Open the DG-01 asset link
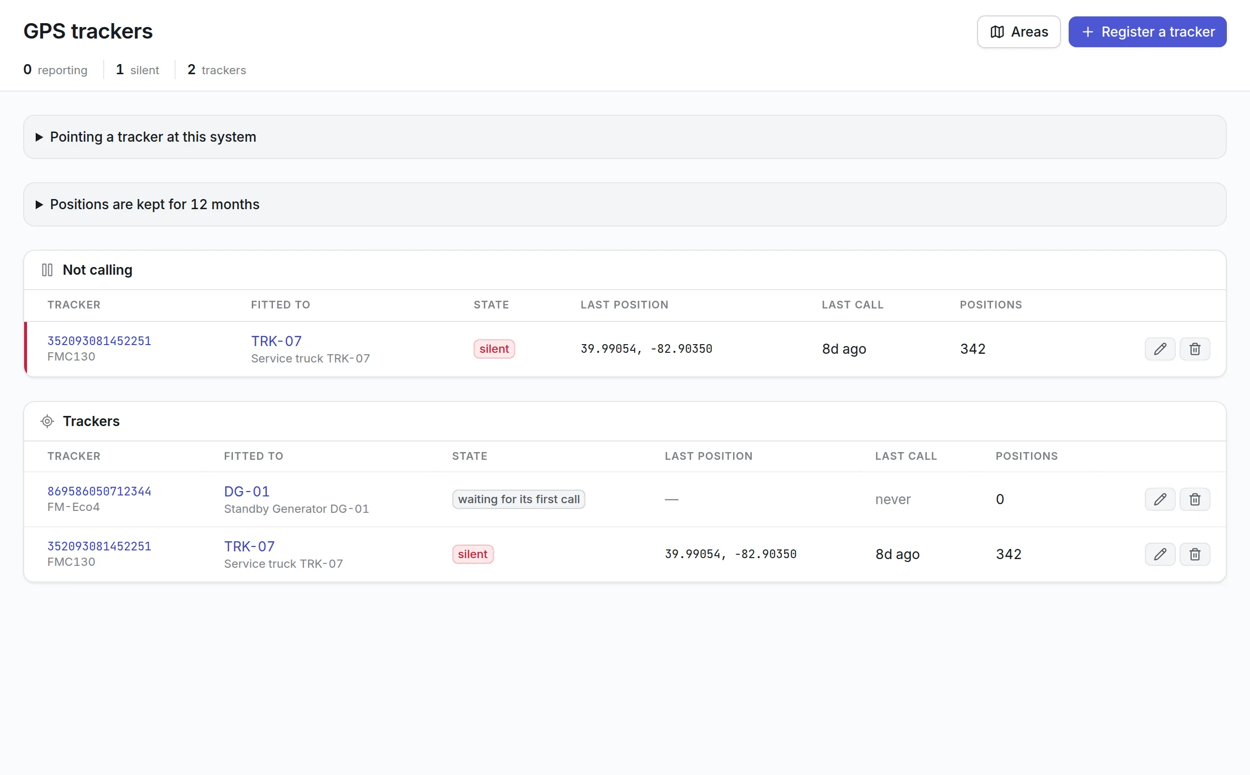Screen dimensions: 1250x775 pos(246,491)
